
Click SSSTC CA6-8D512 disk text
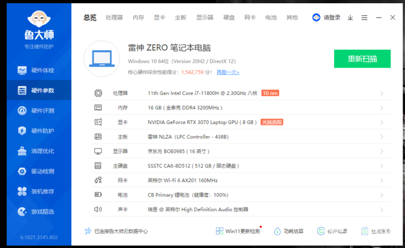coord(193,166)
